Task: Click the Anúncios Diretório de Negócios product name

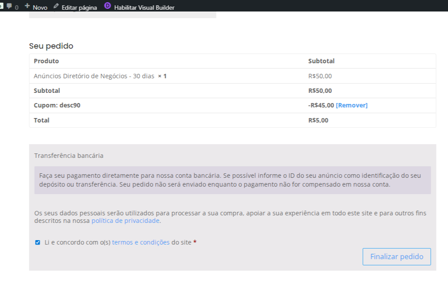Action: [94, 76]
